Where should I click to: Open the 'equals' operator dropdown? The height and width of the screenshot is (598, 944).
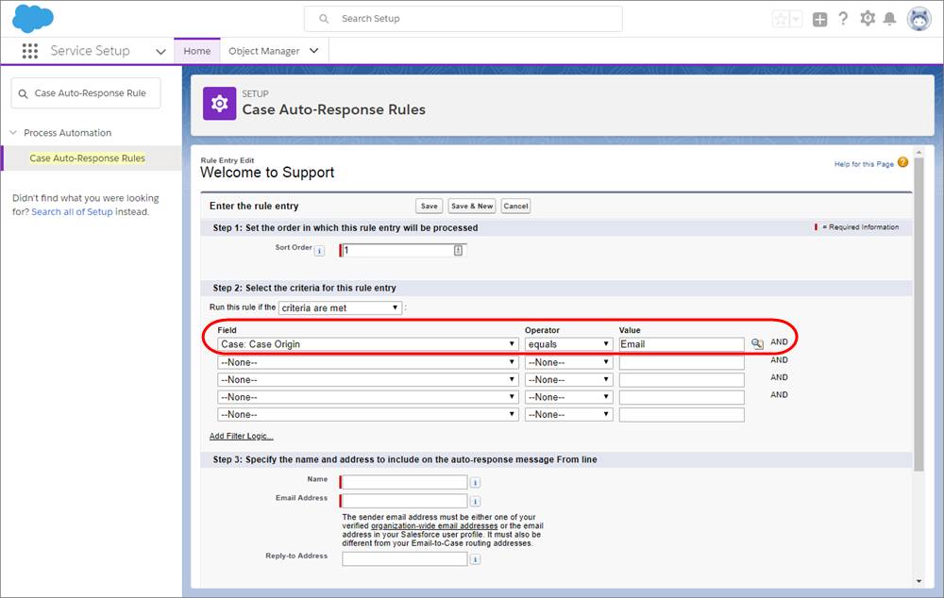(569, 344)
